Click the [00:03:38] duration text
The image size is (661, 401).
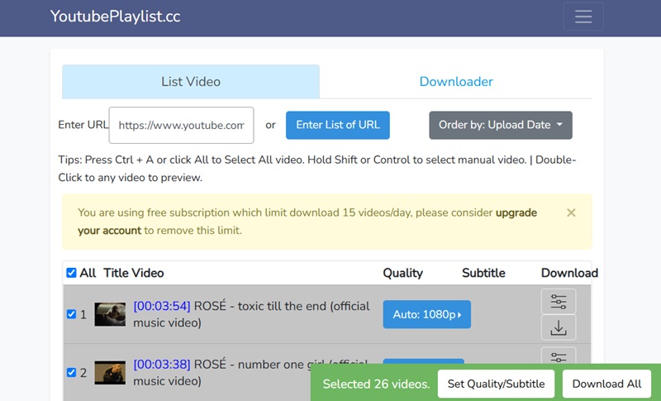(162, 364)
